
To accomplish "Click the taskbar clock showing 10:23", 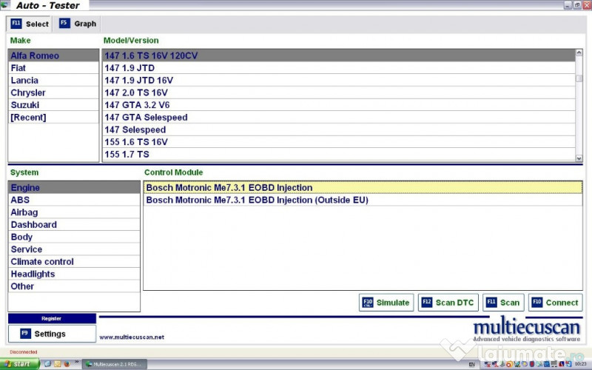I will click(x=581, y=364).
